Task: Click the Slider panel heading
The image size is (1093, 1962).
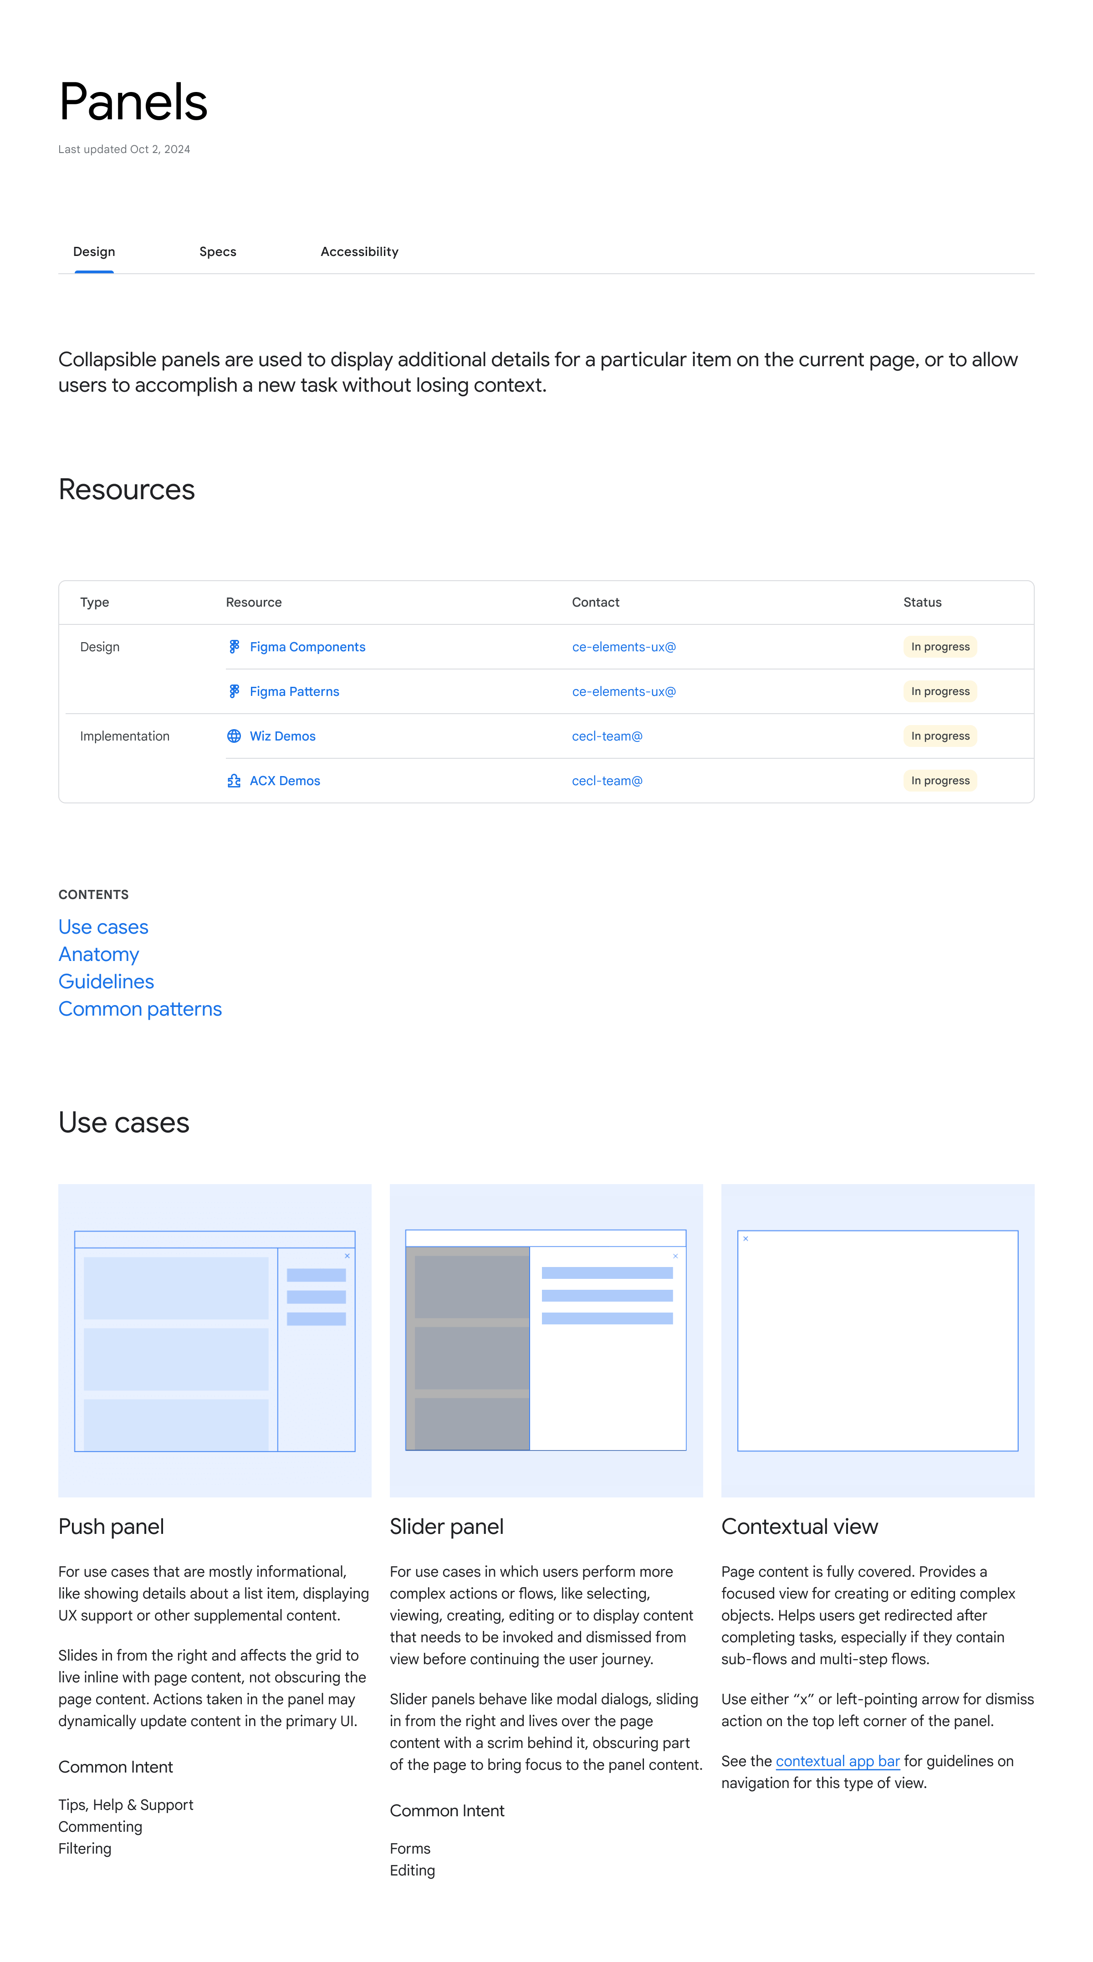Action: point(446,1526)
